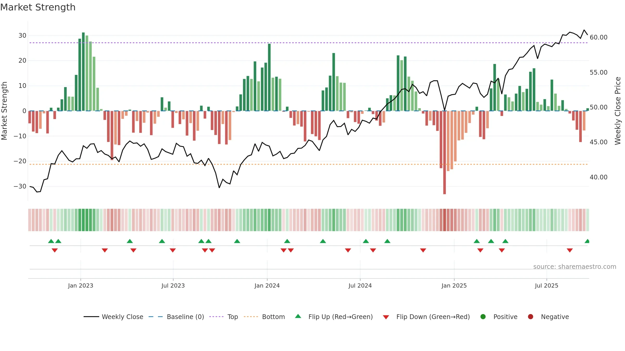Click the last flip-down marker after Jul 2025
Image resolution: width=625 pixels, height=351 pixels.
pyautogui.click(x=570, y=250)
